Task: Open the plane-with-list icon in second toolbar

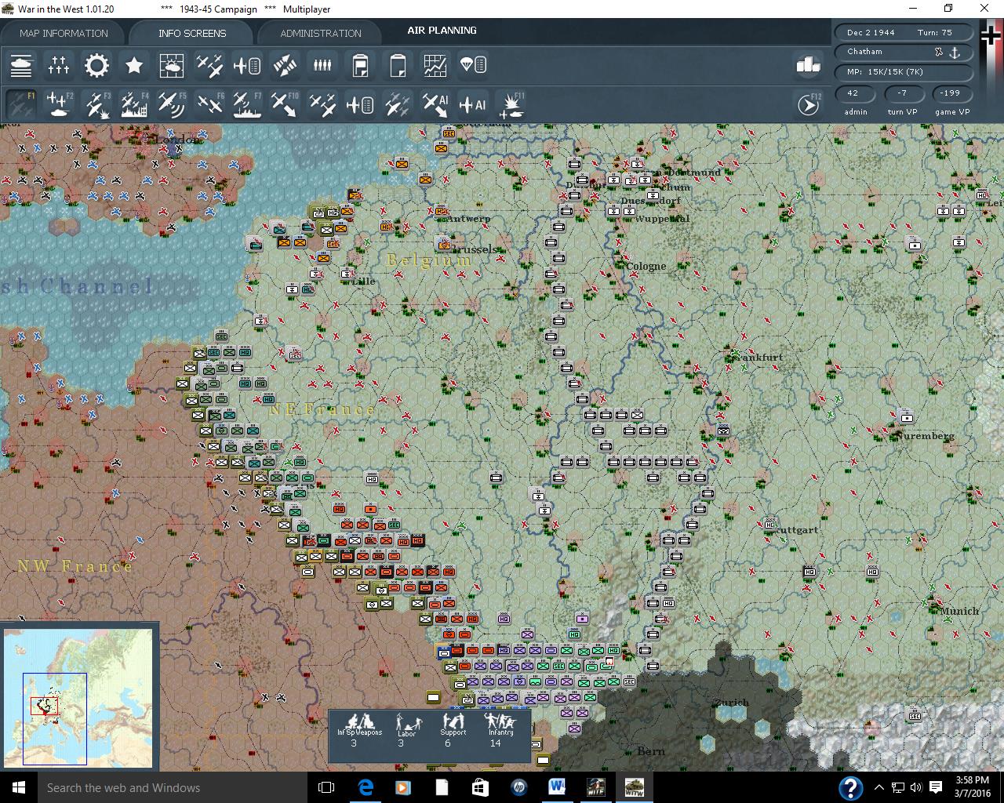Action: 360,104
